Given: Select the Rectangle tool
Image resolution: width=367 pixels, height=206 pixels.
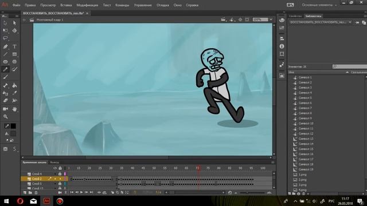Looking at the screenshot, I should (14, 54).
